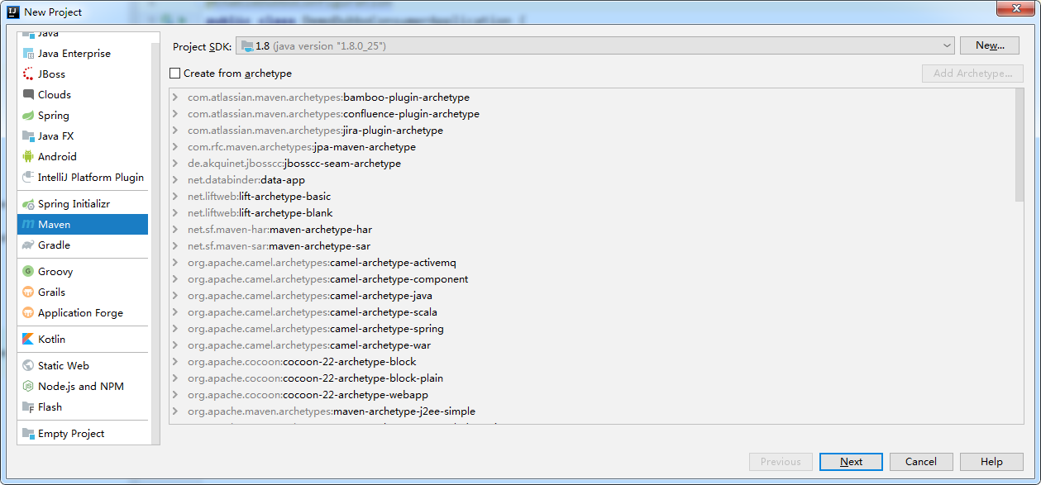The height and width of the screenshot is (485, 1041).
Task: Click the New... SDK button
Action: (989, 46)
